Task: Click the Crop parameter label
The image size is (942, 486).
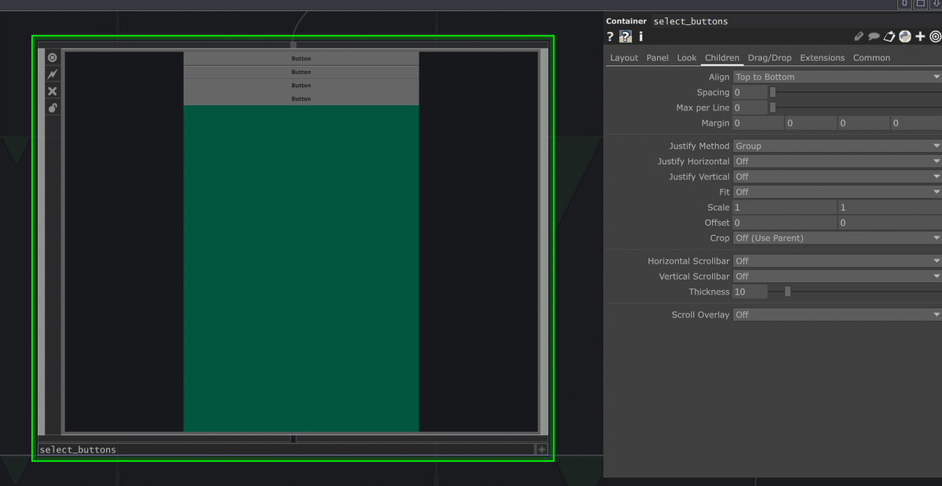Action: pyautogui.click(x=720, y=238)
